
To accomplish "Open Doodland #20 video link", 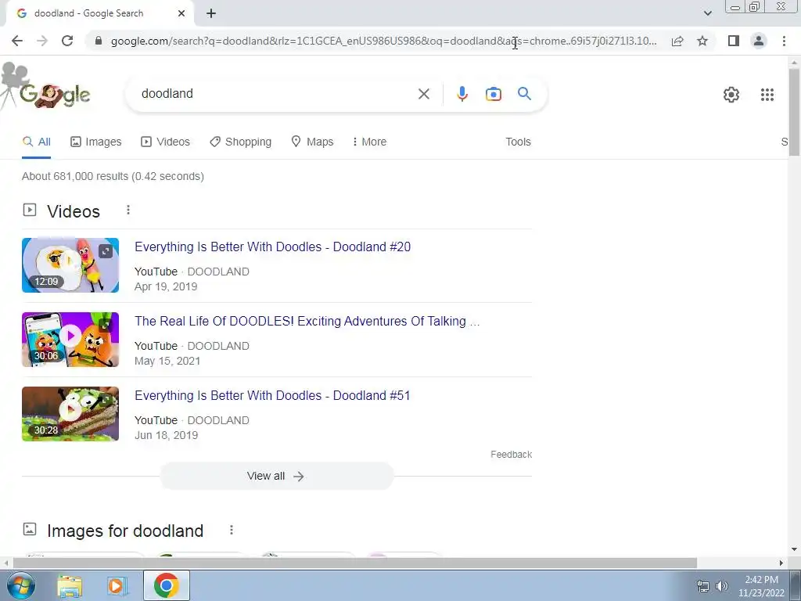I will point(272,247).
